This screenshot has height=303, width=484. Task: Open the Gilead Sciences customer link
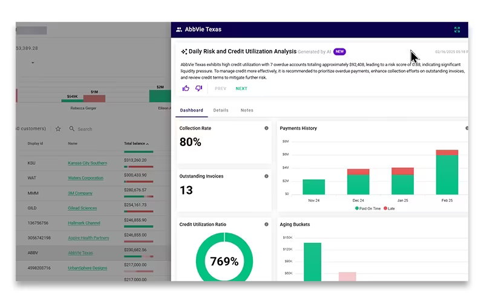pos(82,208)
